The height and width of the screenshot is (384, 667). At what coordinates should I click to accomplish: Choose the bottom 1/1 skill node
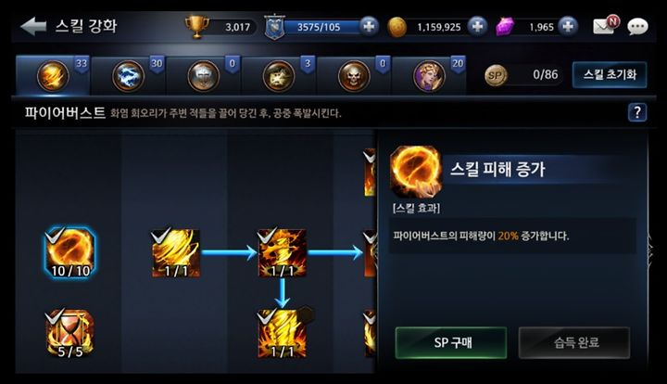click(282, 333)
